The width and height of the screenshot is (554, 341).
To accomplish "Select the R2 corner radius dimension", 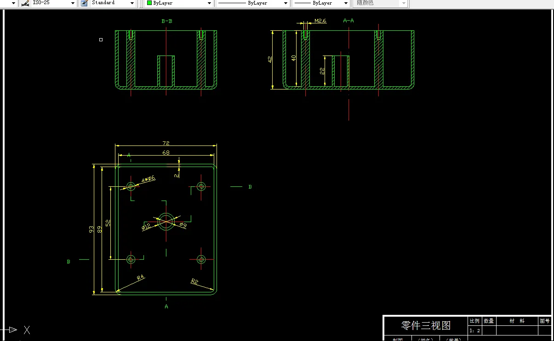I will click(x=194, y=281).
